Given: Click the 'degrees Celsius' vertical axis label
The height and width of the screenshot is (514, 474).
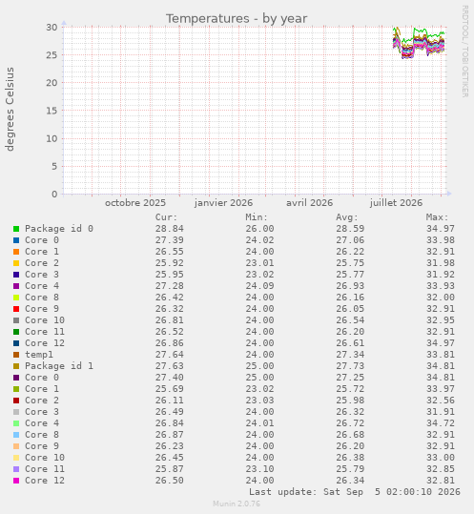Looking at the screenshot, I should tap(10, 109).
